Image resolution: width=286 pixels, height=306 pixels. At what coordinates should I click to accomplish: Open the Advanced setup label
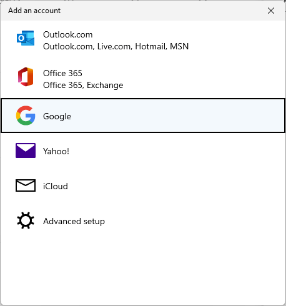pyautogui.click(x=74, y=221)
